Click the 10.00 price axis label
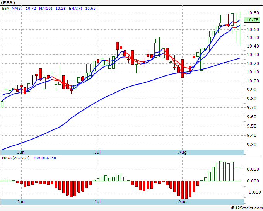Screen dimensions: 263x211 point(253,81)
